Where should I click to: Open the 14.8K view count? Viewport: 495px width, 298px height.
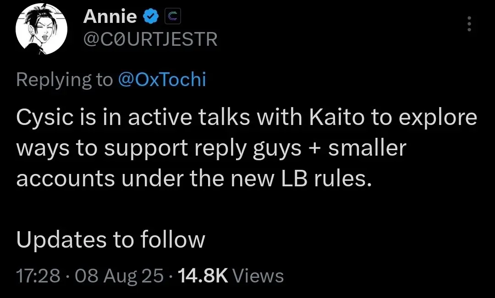click(203, 276)
